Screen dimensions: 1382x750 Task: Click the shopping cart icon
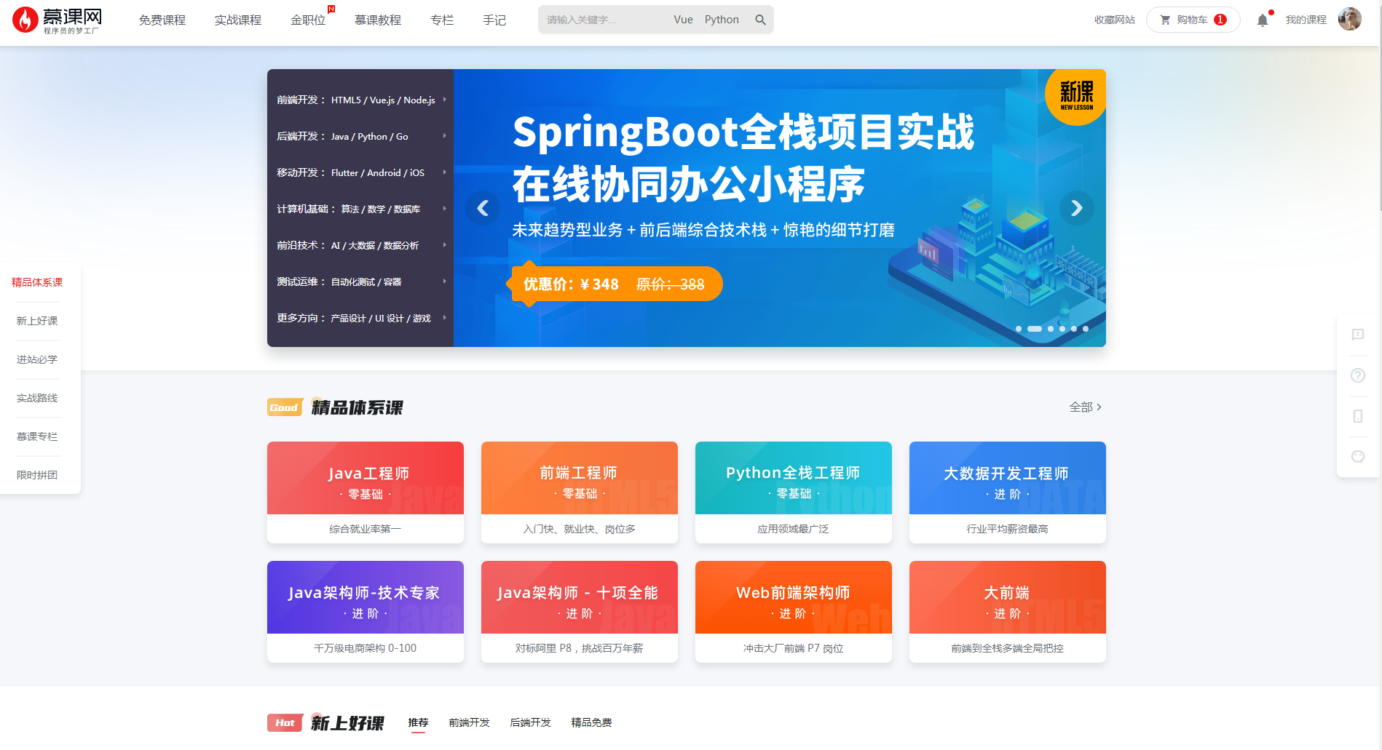point(1165,20)
